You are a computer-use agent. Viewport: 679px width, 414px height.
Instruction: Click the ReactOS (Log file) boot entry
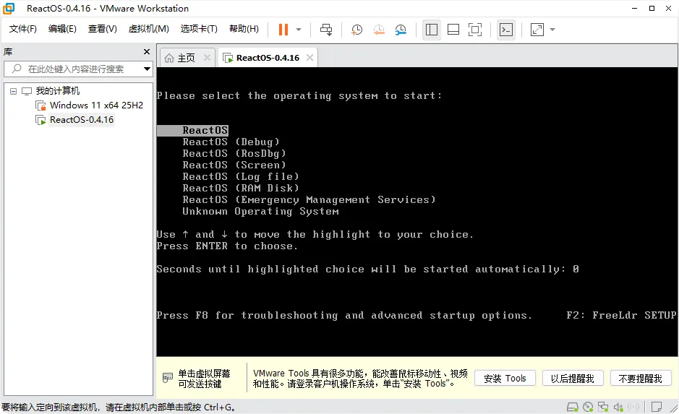[x=241, y=177]
